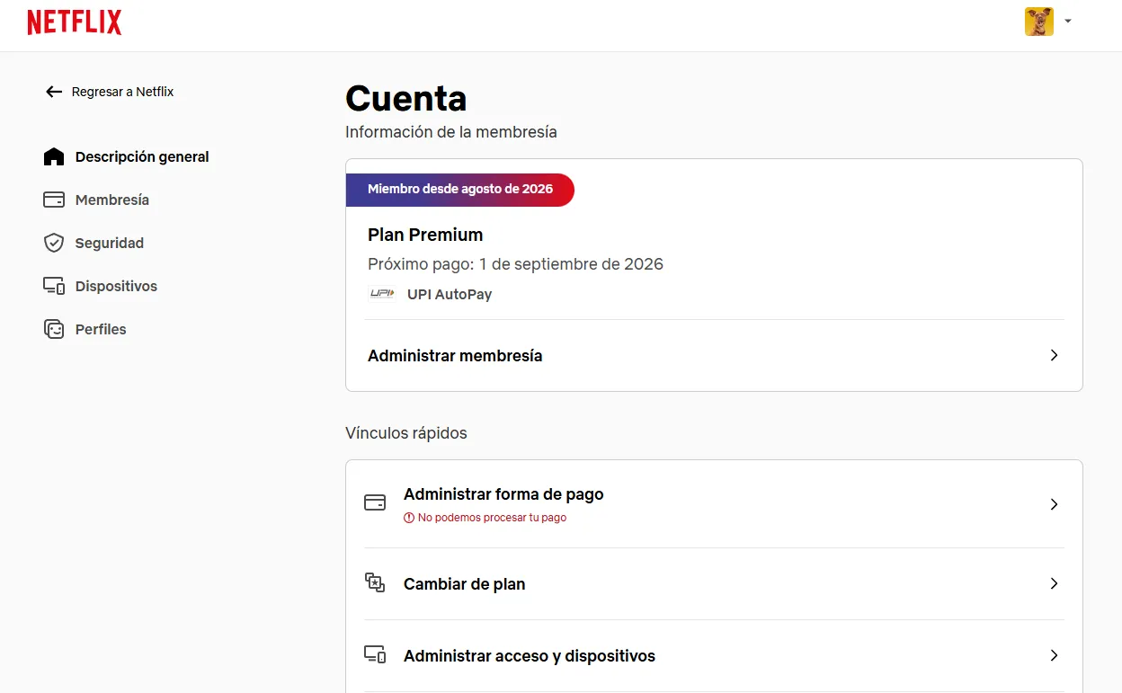
Task: Click the devices icon next to Dispositivos
Action: tap(54, 286)
